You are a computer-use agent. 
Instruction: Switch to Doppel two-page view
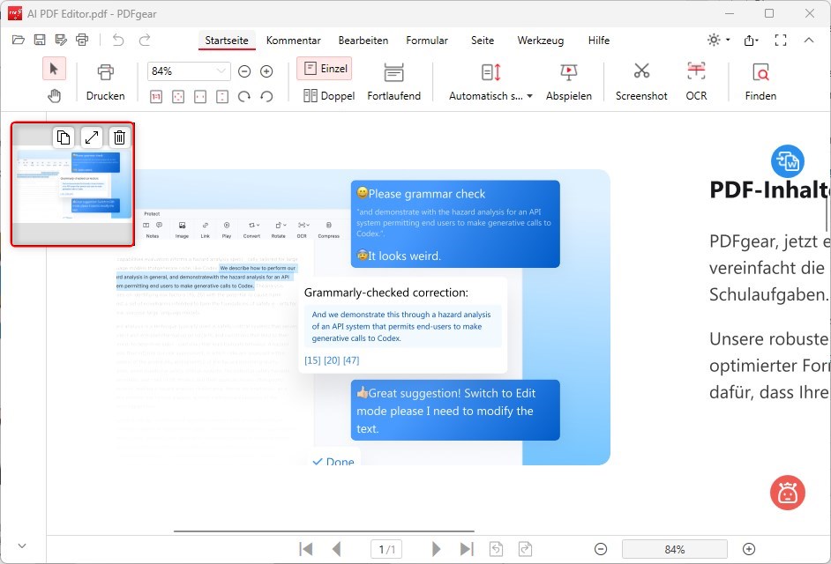click(x=329, y=96)
